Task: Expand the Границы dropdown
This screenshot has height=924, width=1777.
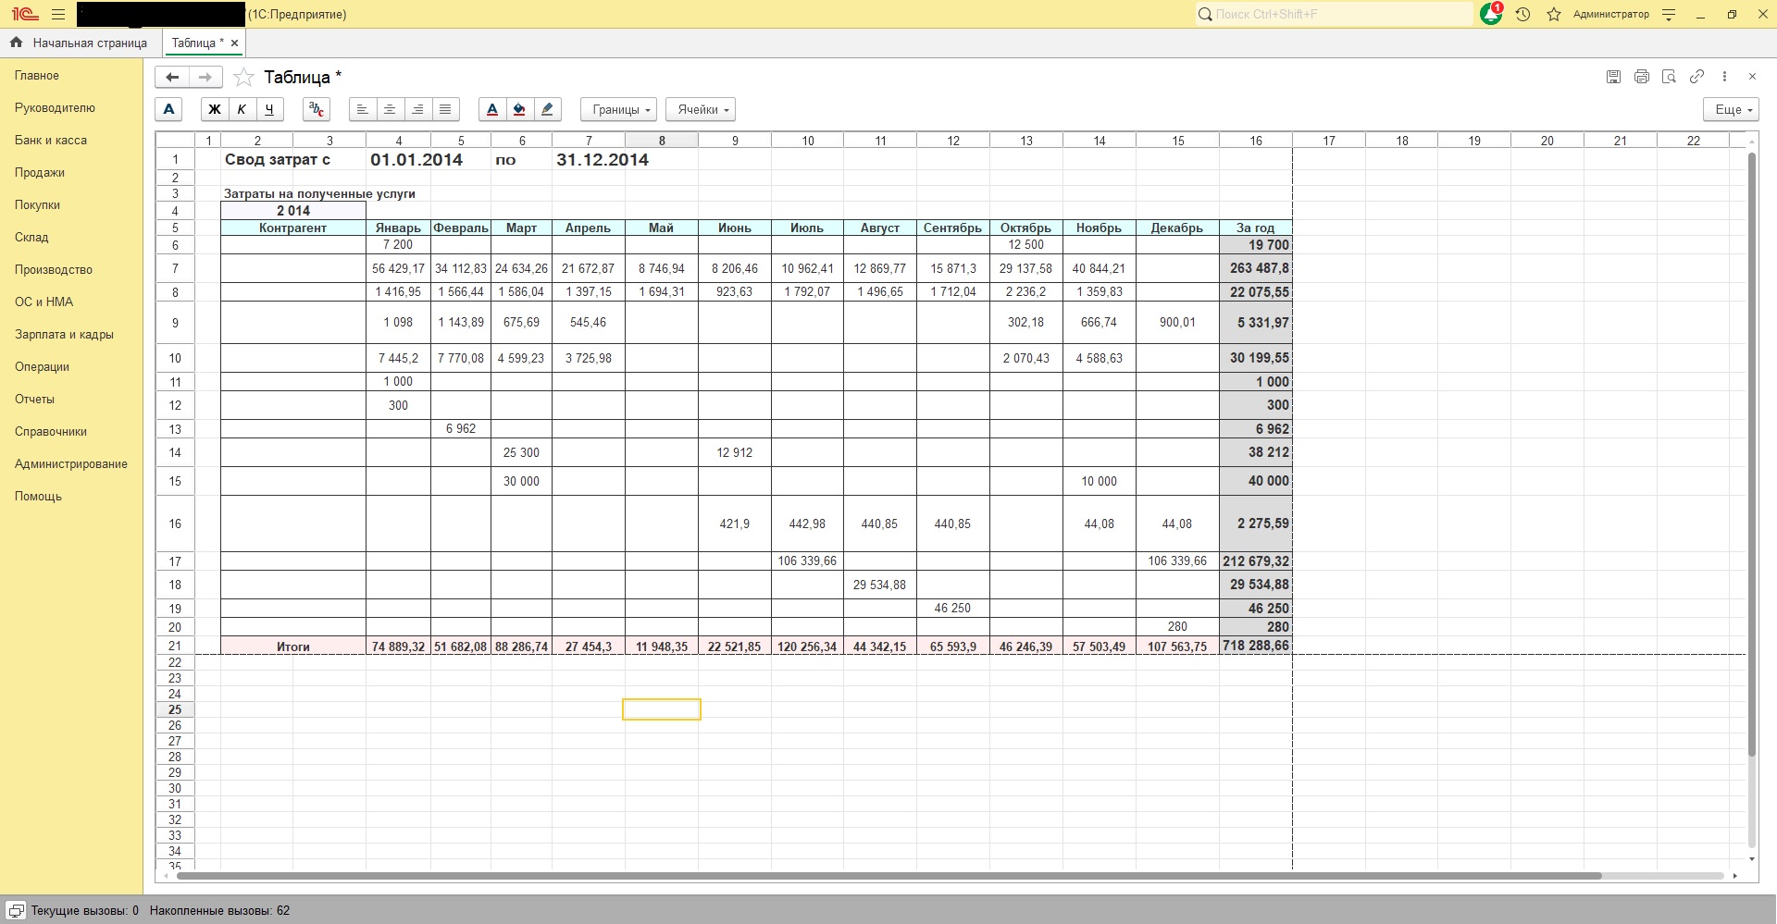Action: [x=618, y=109]
